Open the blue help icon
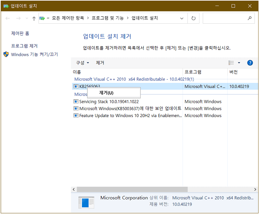Image resolution: width=260 pixels, height=214 pixels. tap(250, 63)
